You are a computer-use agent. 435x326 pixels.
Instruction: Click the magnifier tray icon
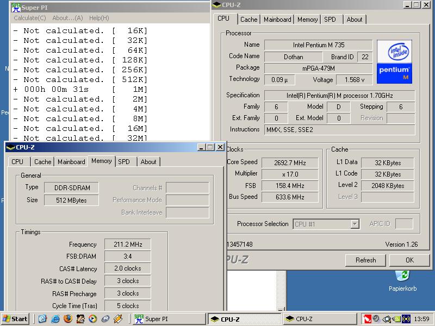[x=387, y=319]
